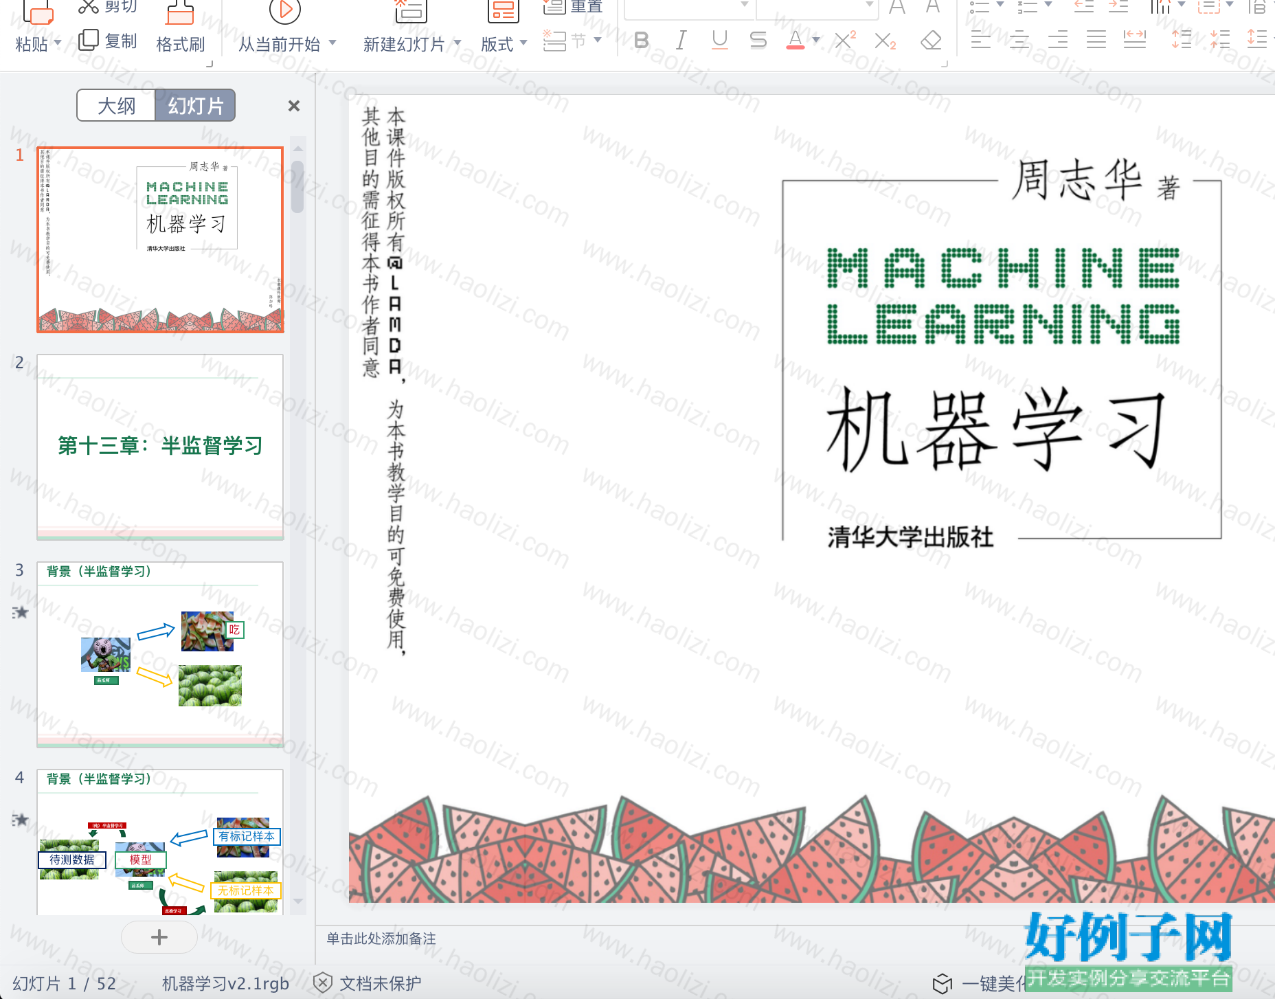Select slide 1 thumbnail
This screenshot has width=1275, height=999.
pos(160,240)
